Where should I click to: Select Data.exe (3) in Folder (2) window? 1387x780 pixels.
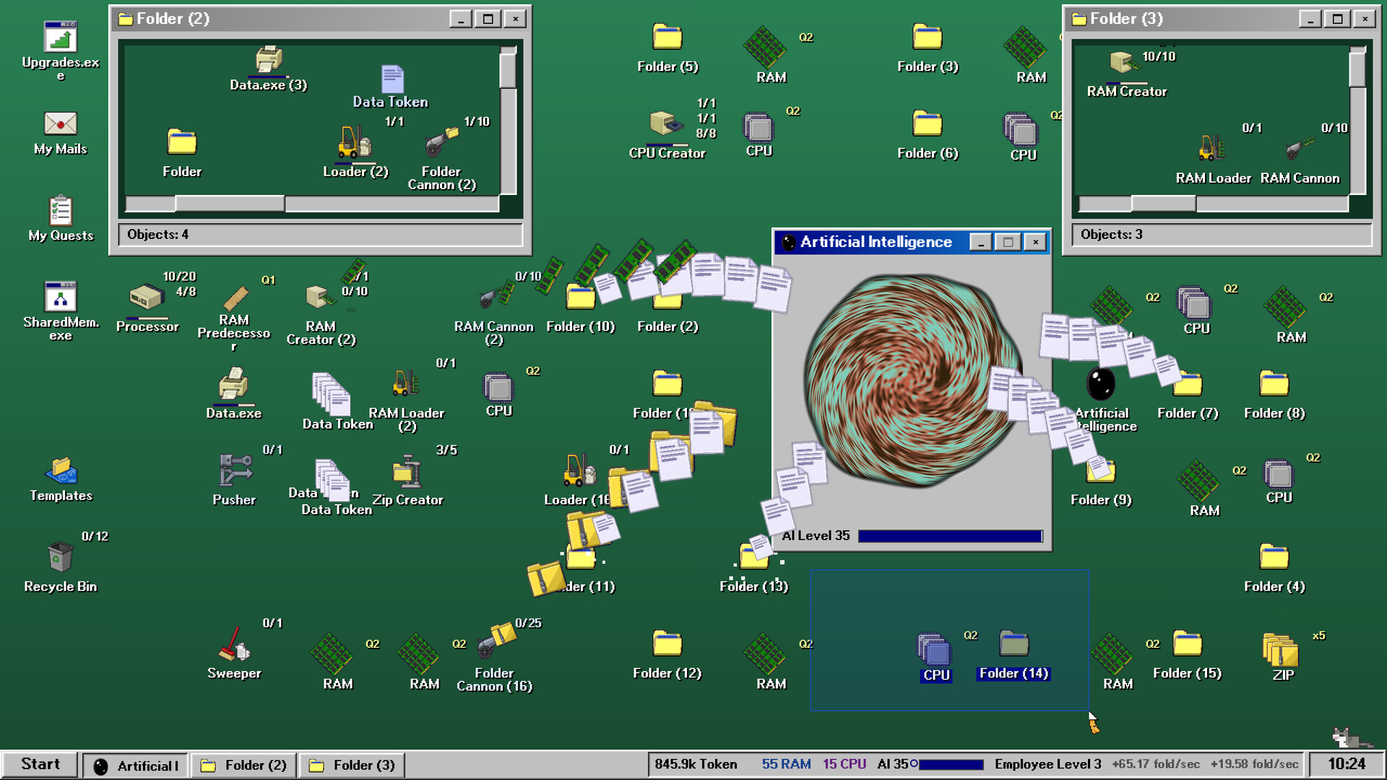pyautogui.click(x=269, y=60)
